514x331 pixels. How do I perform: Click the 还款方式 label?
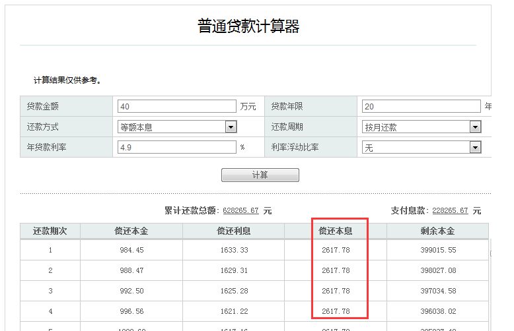click(43, 127)
